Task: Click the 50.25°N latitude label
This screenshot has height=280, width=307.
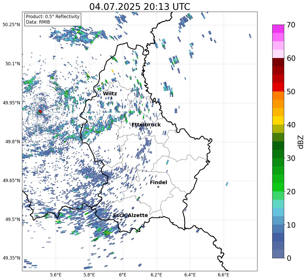Action: click(11, 25)
